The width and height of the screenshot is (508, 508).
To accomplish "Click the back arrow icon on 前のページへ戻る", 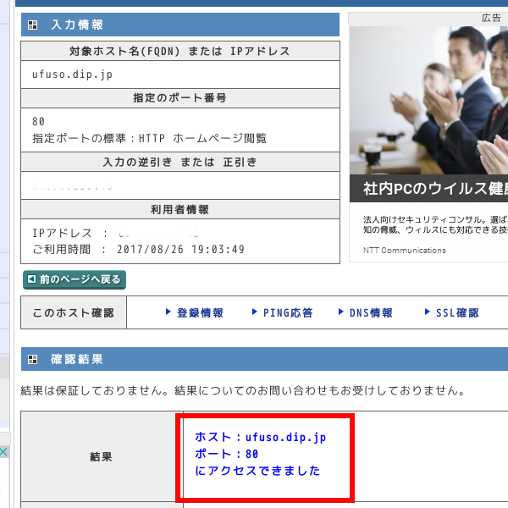I will point(31,279).
